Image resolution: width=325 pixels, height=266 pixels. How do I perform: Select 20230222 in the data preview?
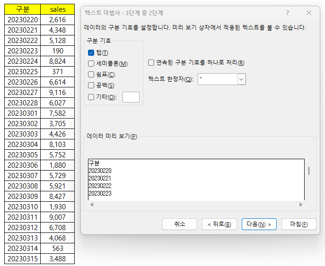(x=100, y=186)
